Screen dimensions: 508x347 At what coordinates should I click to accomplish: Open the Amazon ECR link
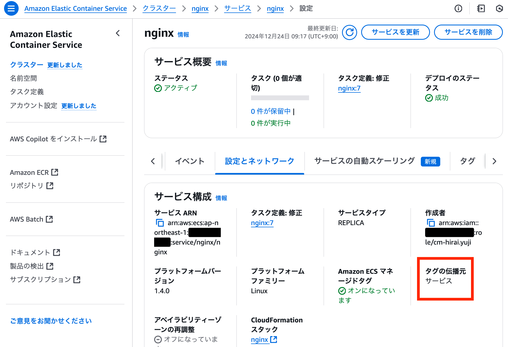pyautogui.click(x=34, y=172)
